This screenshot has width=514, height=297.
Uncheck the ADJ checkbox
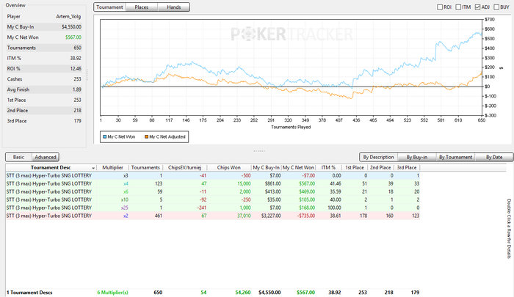tap(478, 7)
